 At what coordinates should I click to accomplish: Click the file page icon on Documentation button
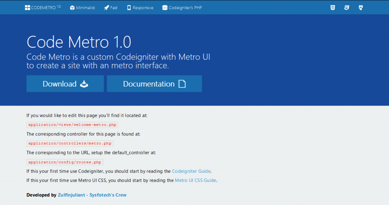182,84
